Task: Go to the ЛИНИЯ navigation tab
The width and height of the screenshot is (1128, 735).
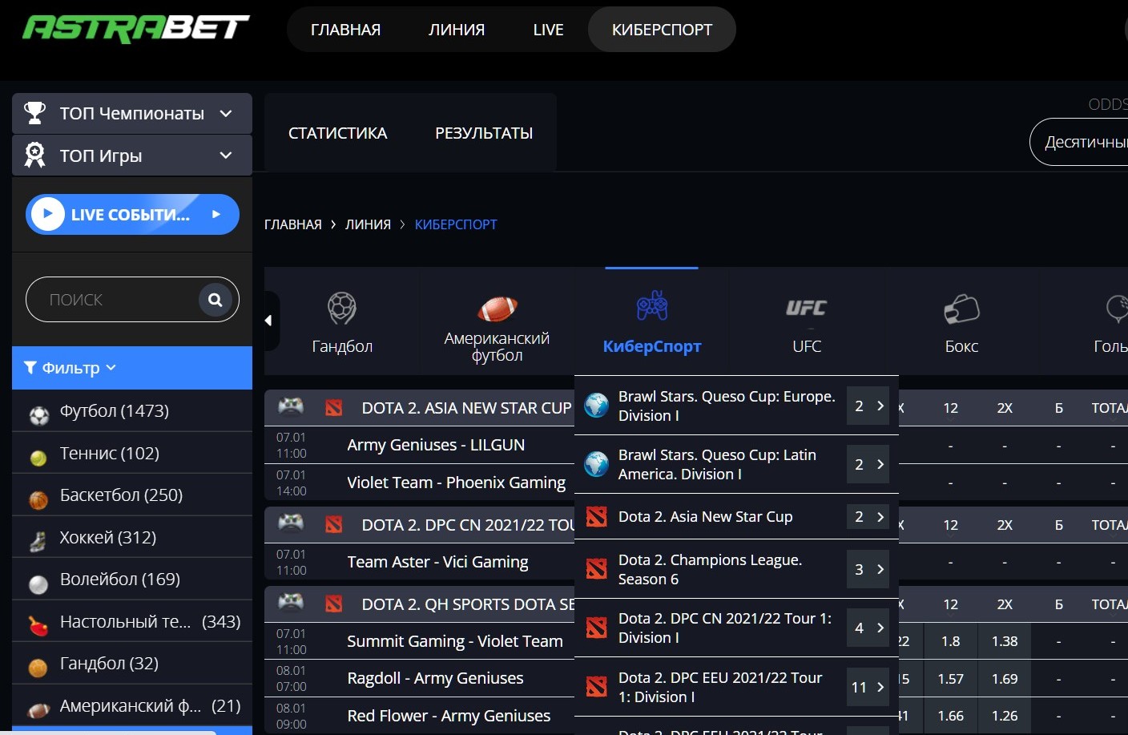Action: pyautogui.click(x=457, y=30)
